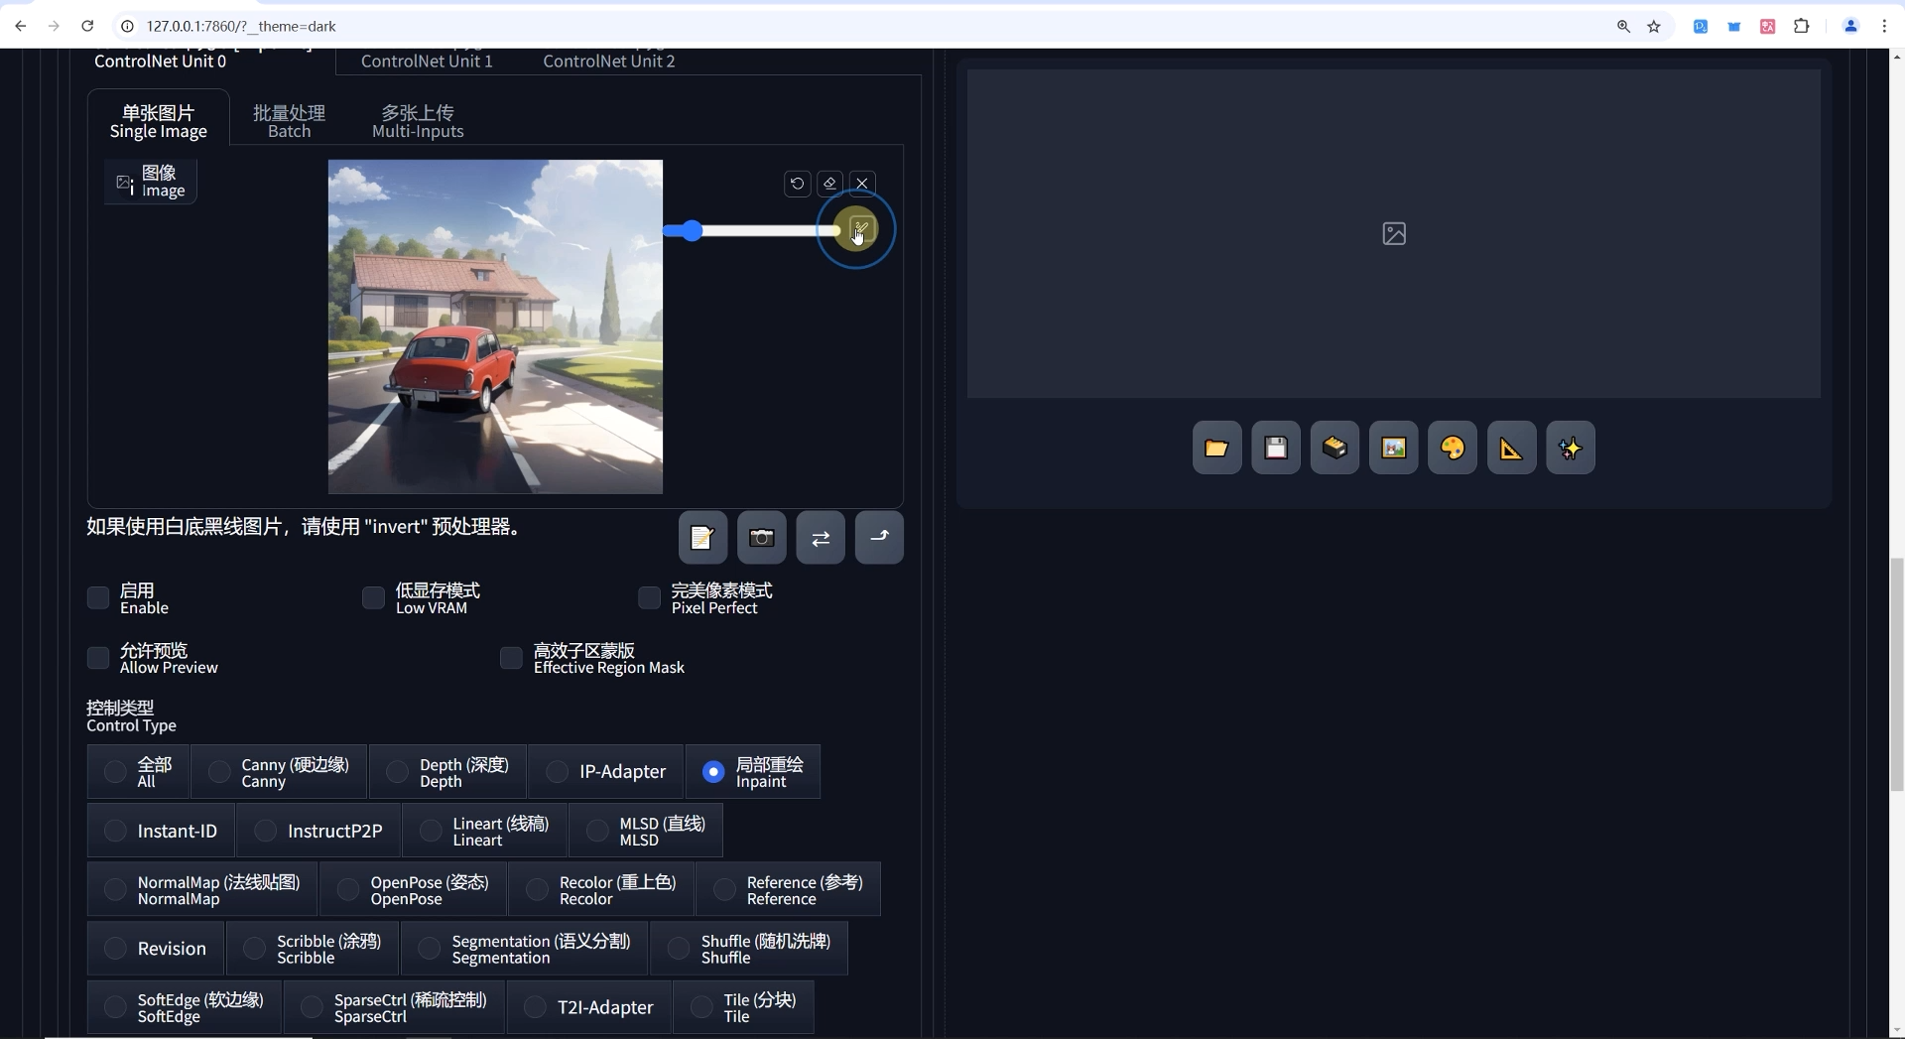Select the Recolor control type
Image resolution: width=1905 pixels, height=1039 pixels.
[601, 889]
